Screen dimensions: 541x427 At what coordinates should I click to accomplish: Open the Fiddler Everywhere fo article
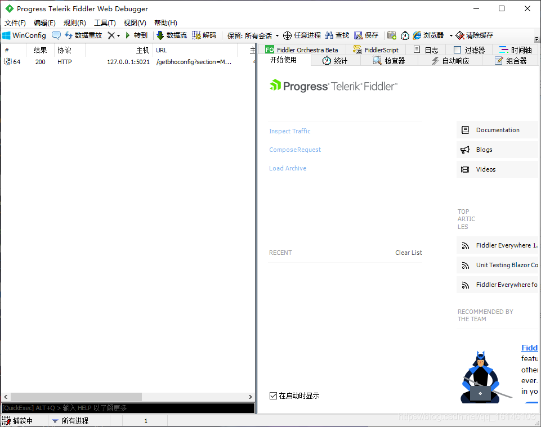pos(497,285)
